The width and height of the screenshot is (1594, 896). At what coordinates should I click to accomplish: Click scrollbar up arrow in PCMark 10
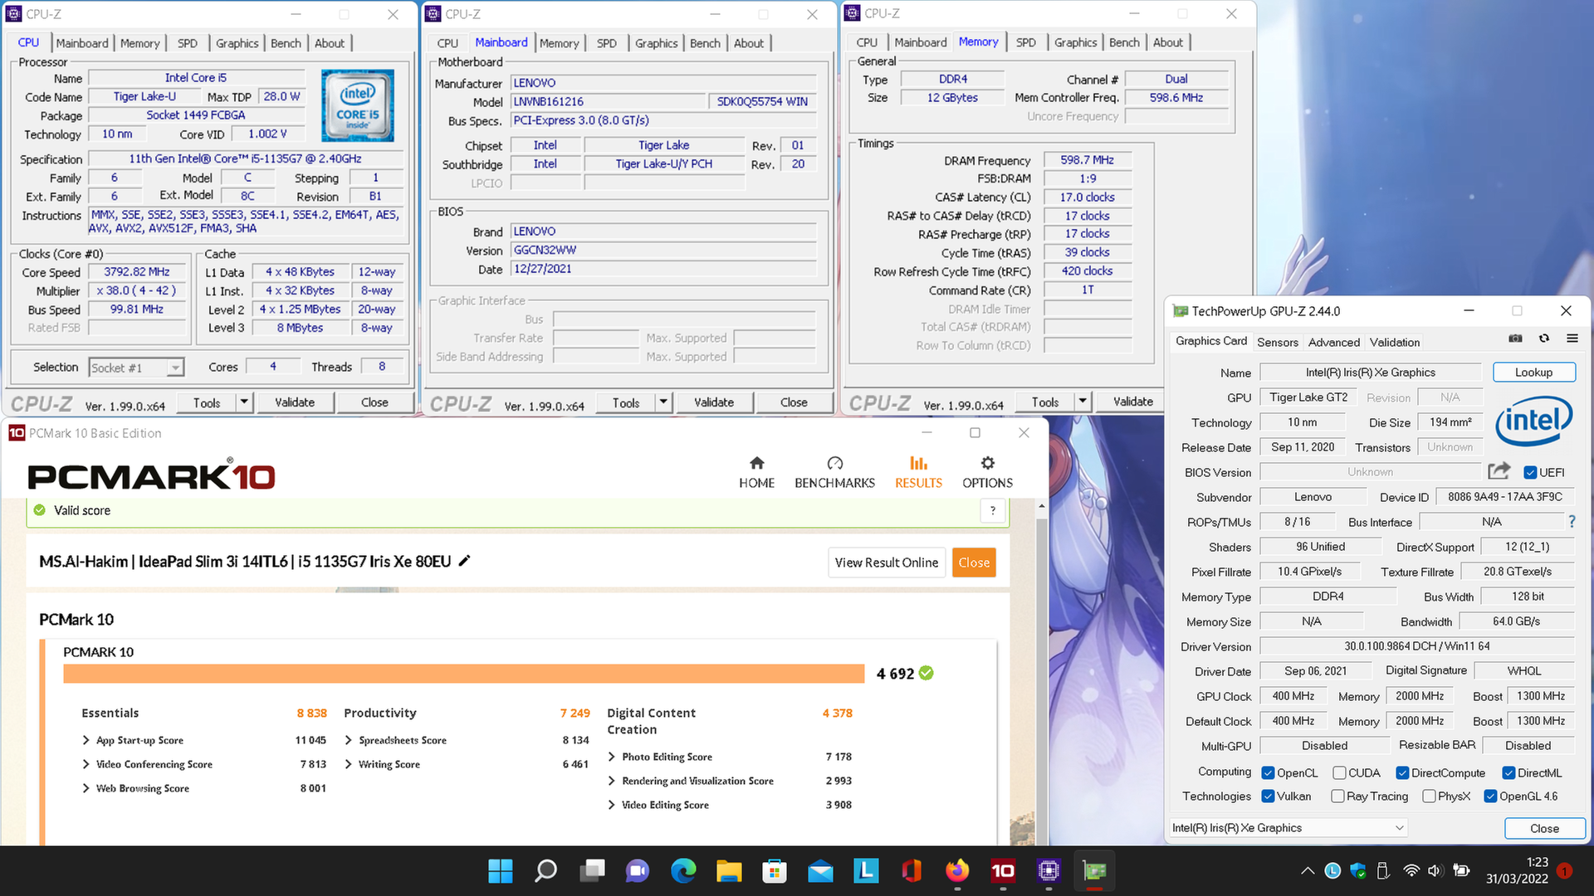[1041, 504]
